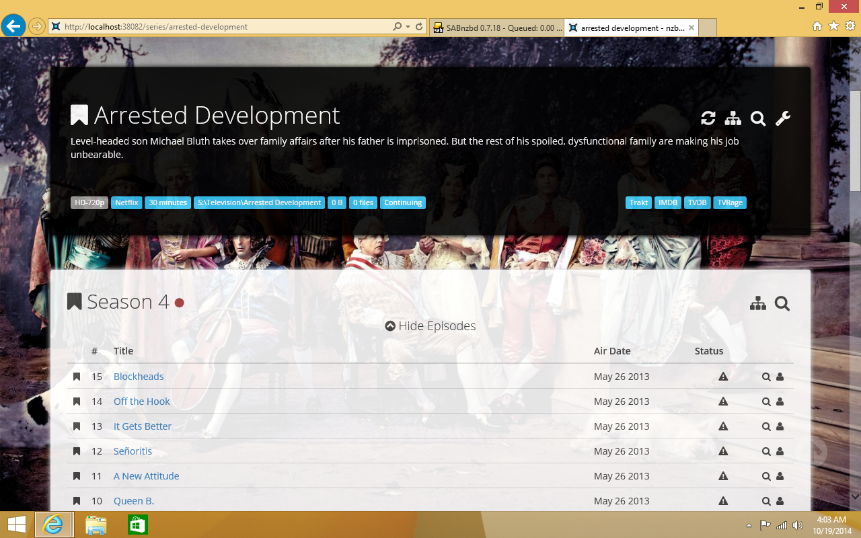Viewport: 861px width, 538px height.
Task: Open series rename organizer sitemap icon
Action: (x=733, y=119)
